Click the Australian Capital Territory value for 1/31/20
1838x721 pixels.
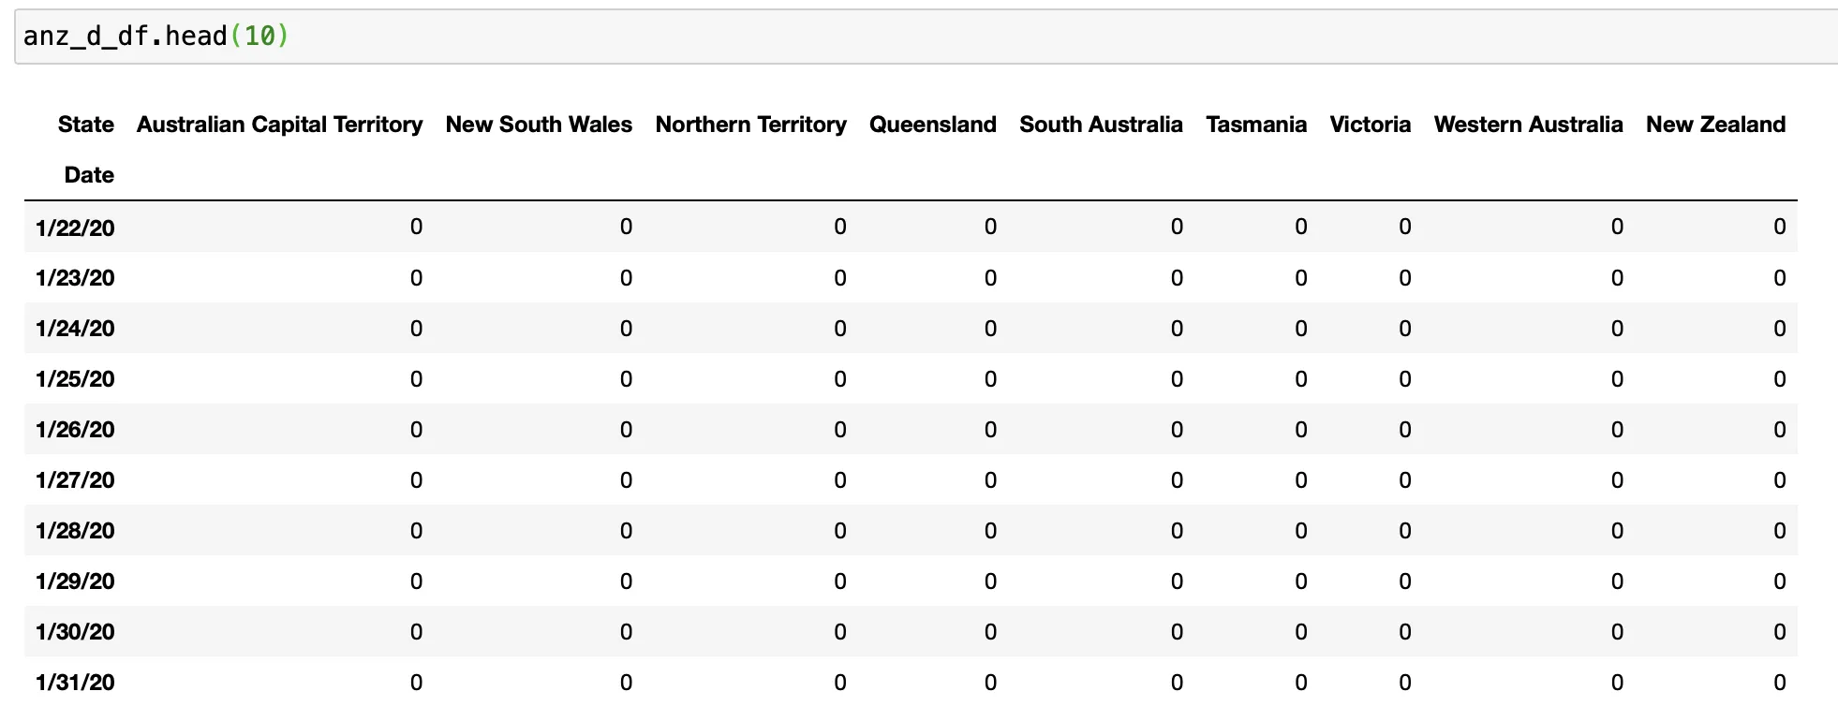pos(416,683)
